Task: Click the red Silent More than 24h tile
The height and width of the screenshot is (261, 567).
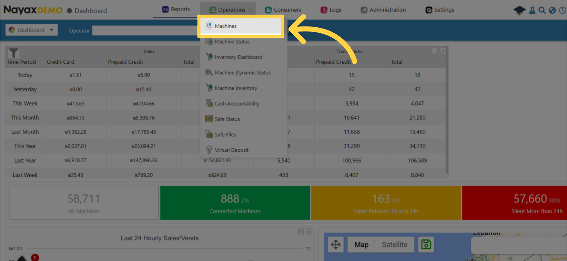Action: click(514, 203)
